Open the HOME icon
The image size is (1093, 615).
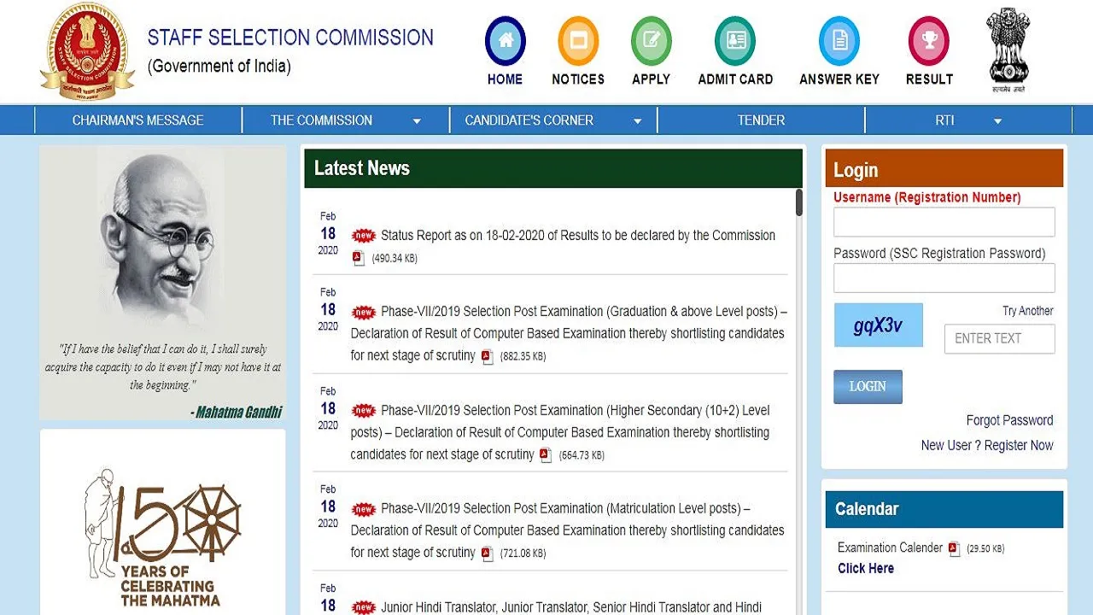coord(506,40)
